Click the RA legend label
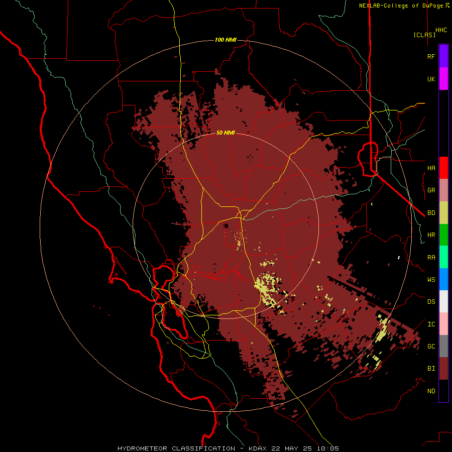This screenshot has width=452, height=452. pyautogui.click(x=431, y=258)
